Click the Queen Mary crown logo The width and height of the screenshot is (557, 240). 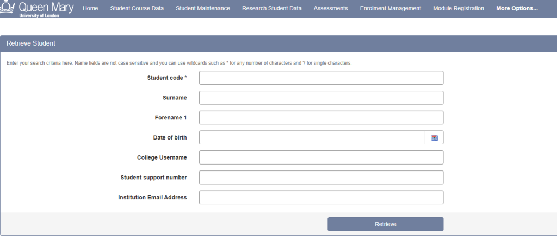(7, 8)
